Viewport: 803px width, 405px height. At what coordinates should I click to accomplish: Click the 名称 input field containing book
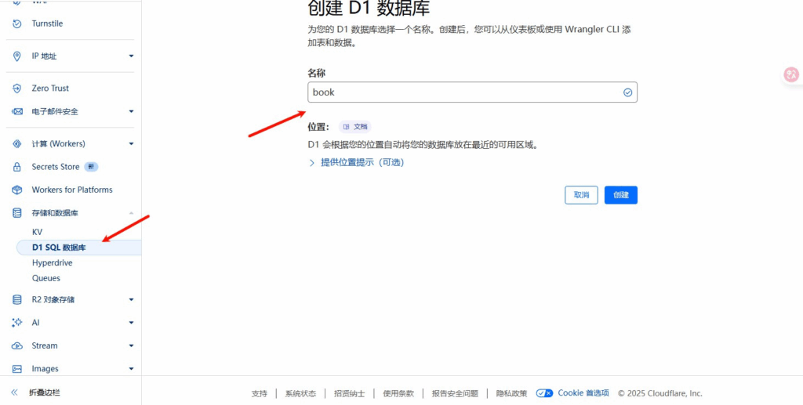[463, 92]
